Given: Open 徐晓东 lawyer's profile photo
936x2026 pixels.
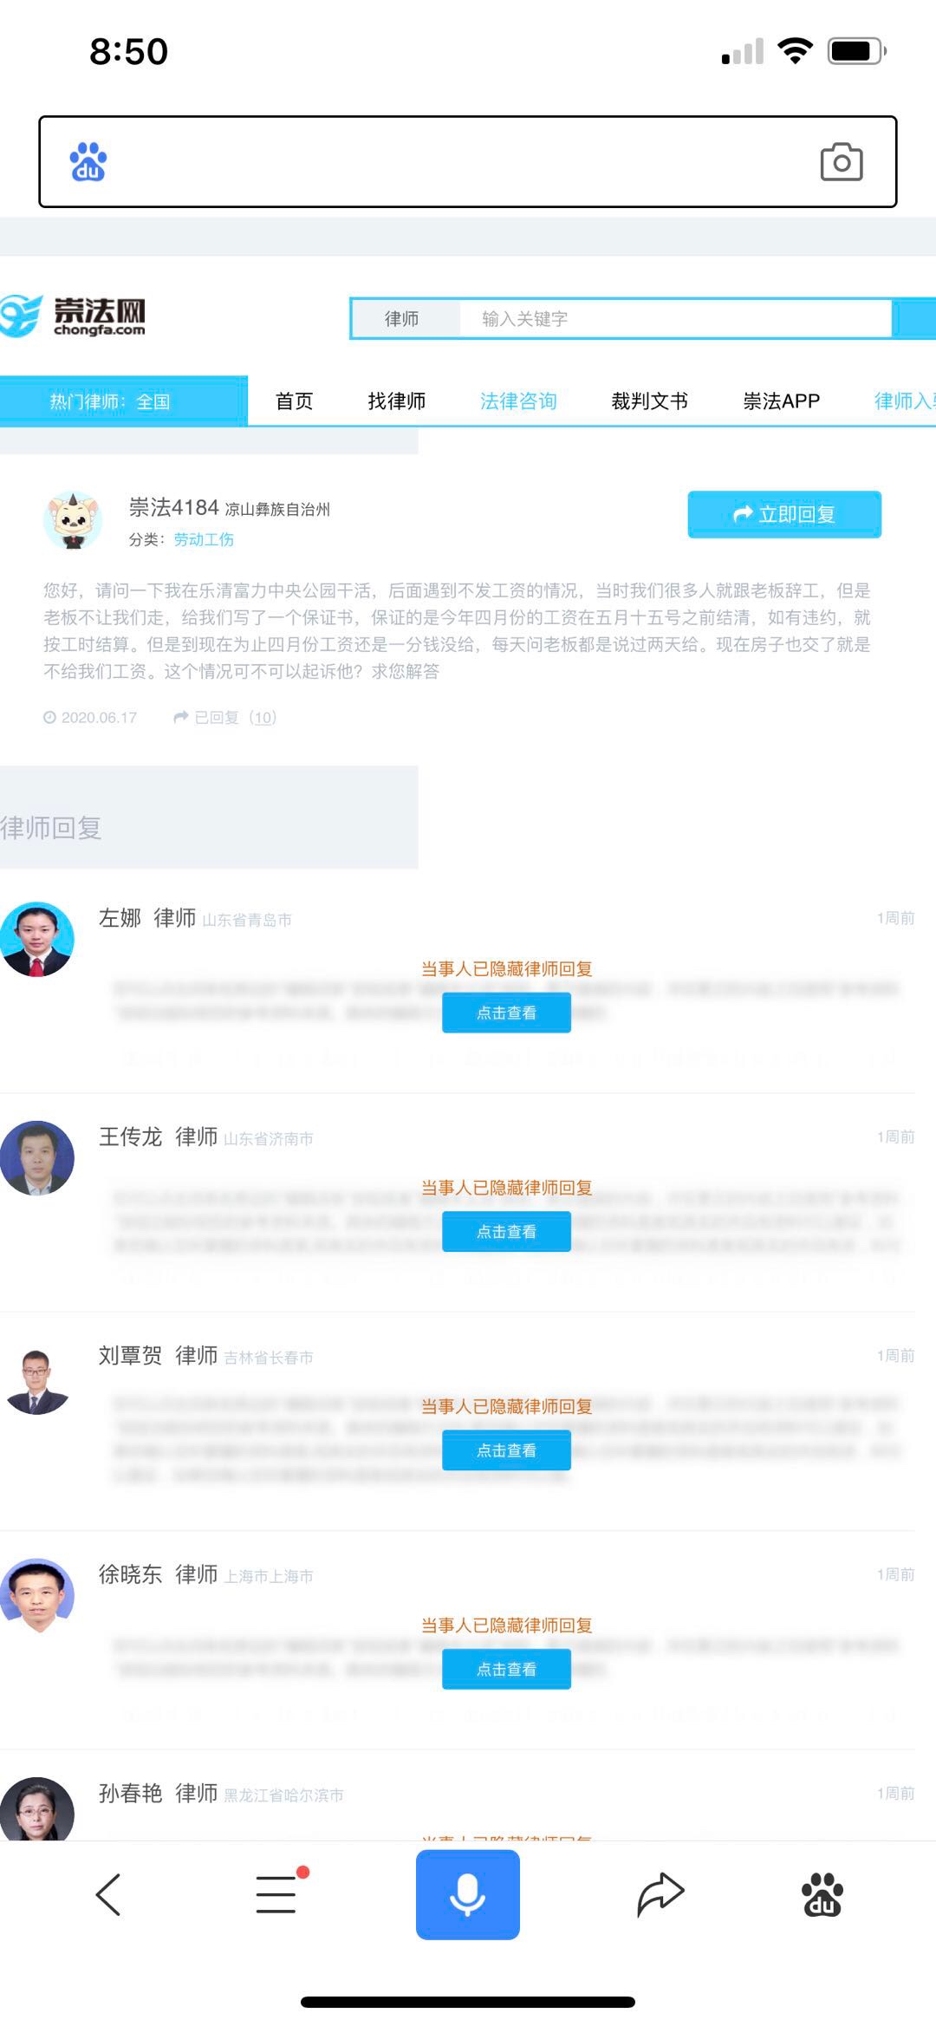Looking at the screenshot, I should point(37,1596).
